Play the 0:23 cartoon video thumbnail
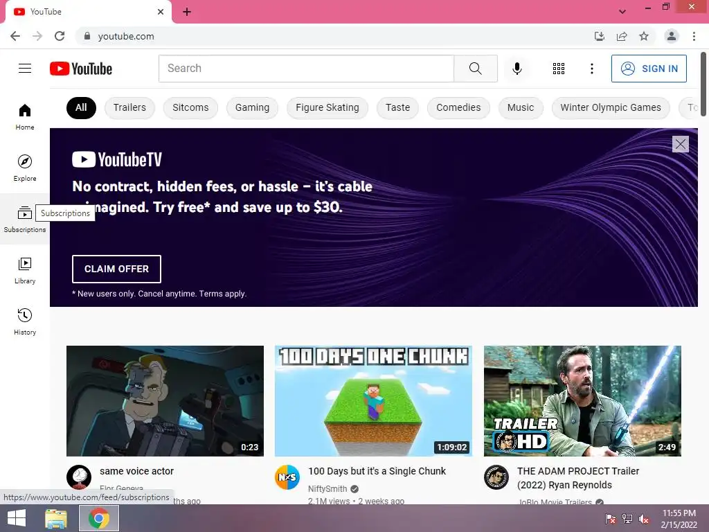This screenshot has height=532, width=709. pos(165,401)
